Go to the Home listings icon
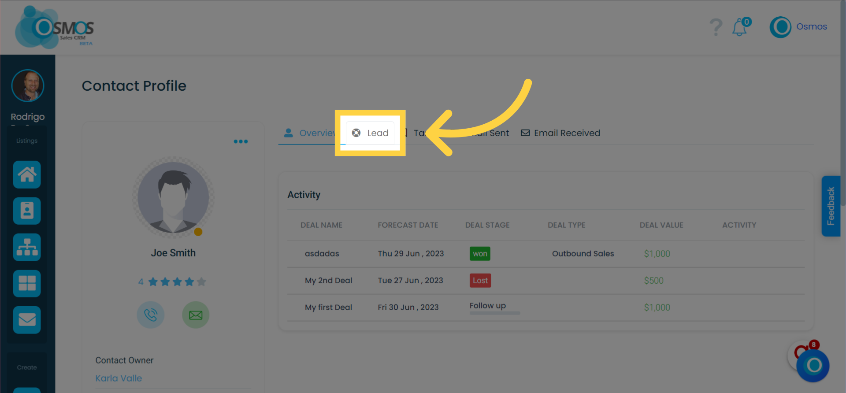The image size is (846, 393). pyautogui.click(x=27, y=174)
